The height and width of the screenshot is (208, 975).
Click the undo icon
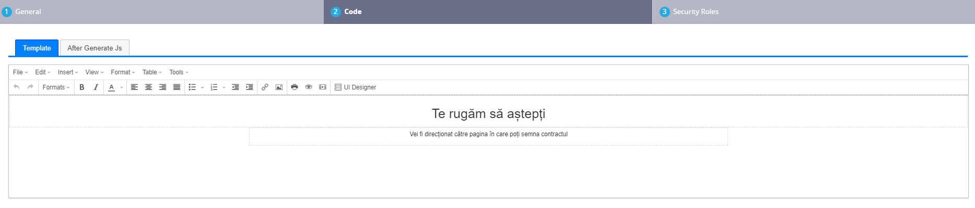pos(17,87)
